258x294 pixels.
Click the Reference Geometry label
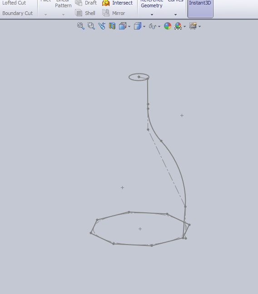152,4
